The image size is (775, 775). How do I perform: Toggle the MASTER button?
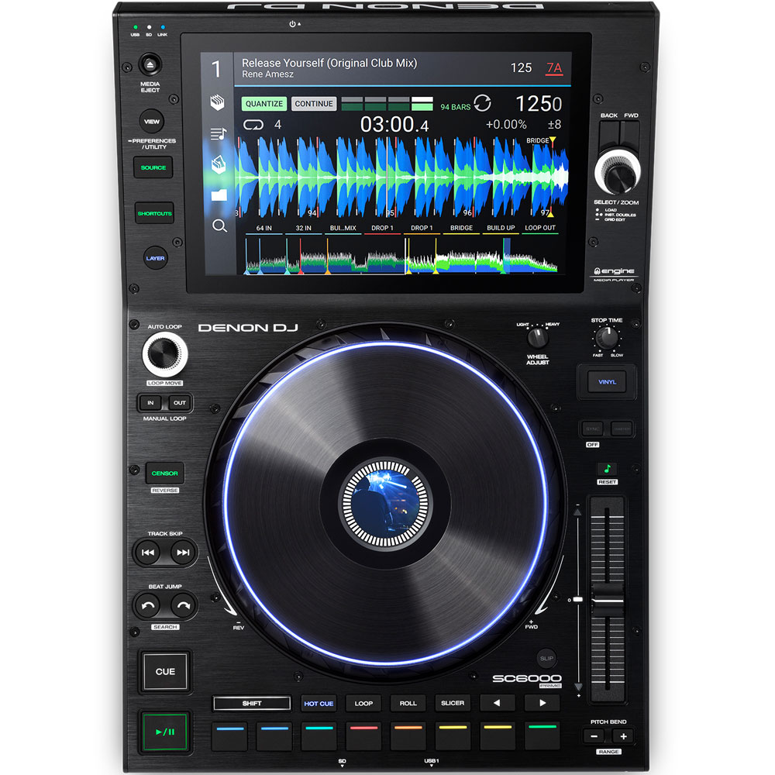[x=622, y=429]
